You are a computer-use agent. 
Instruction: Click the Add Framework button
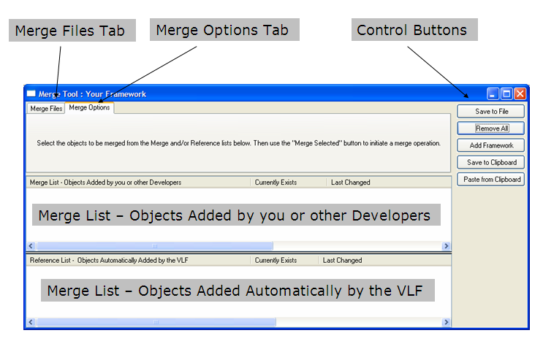click(x=491, y=145)
